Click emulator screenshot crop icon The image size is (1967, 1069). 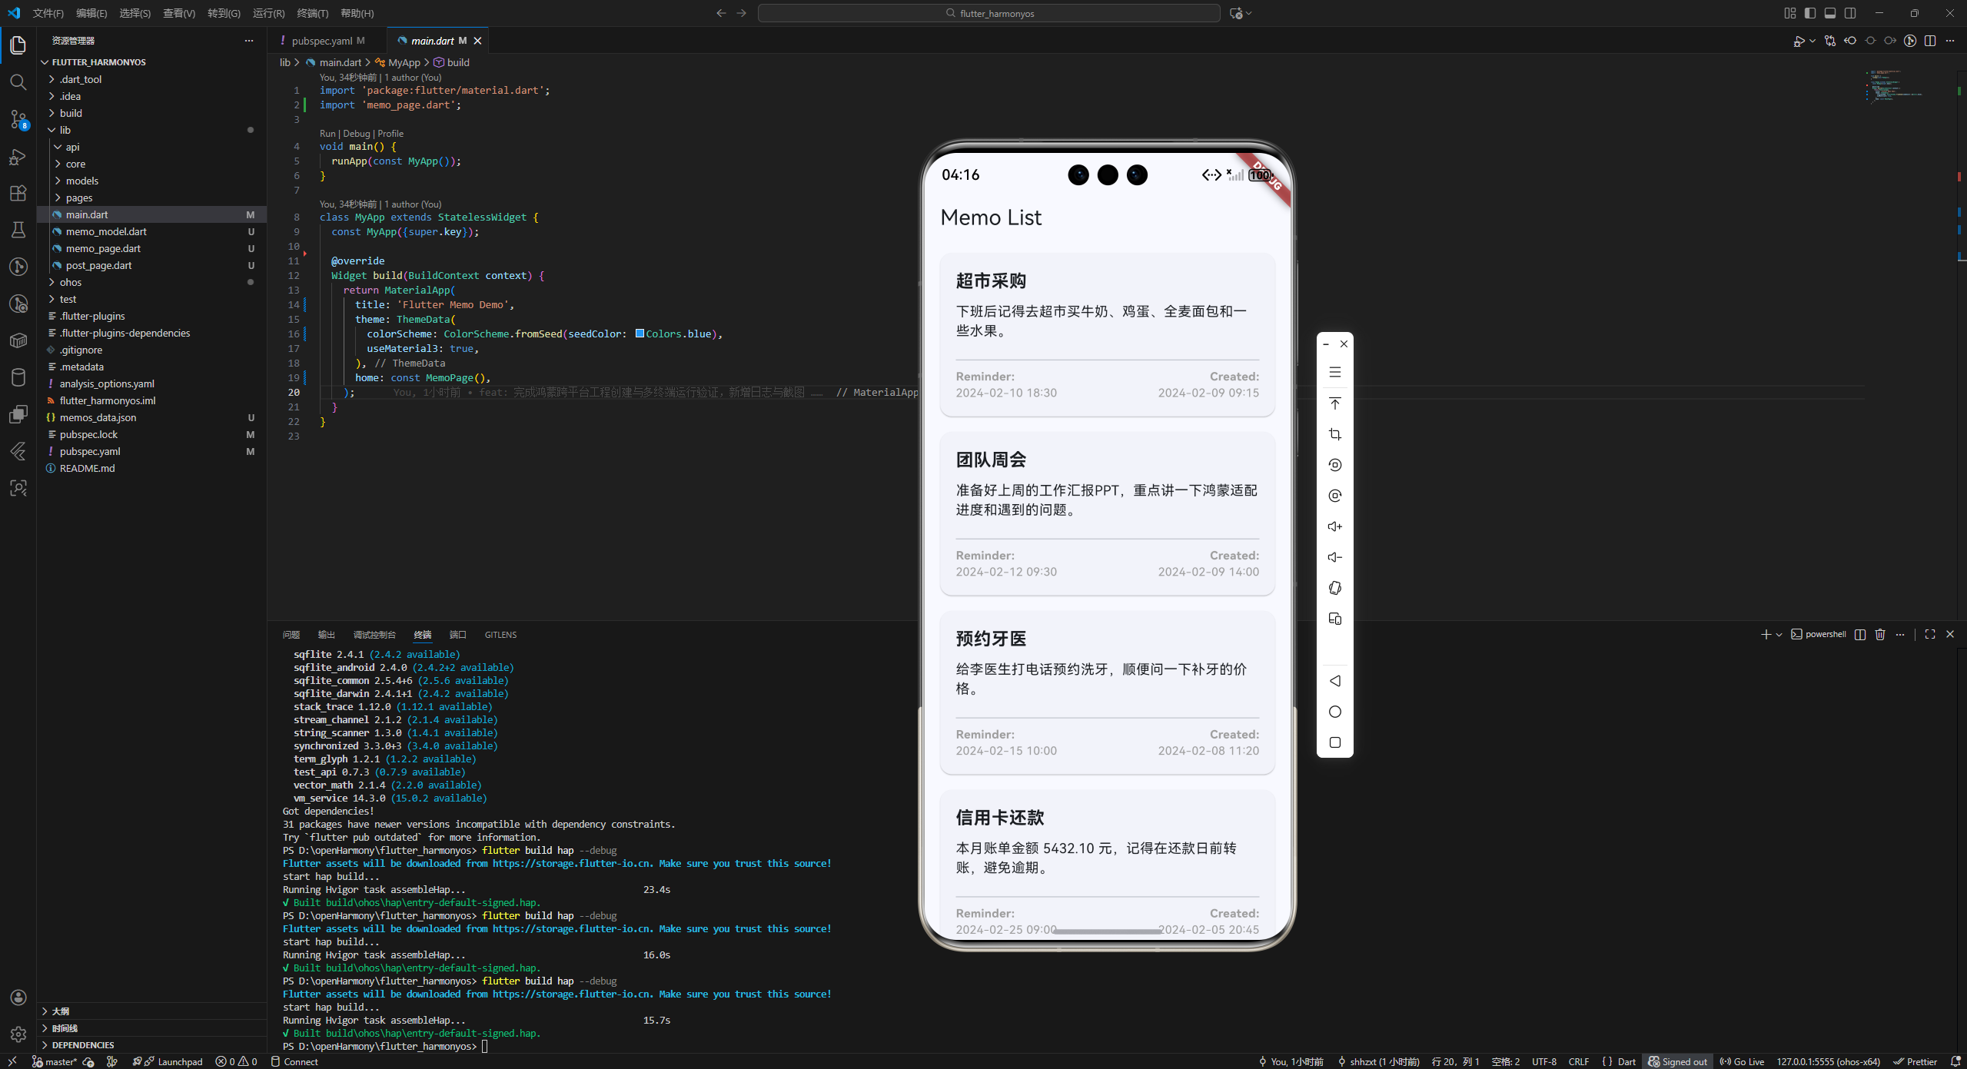pos(1334,434)
